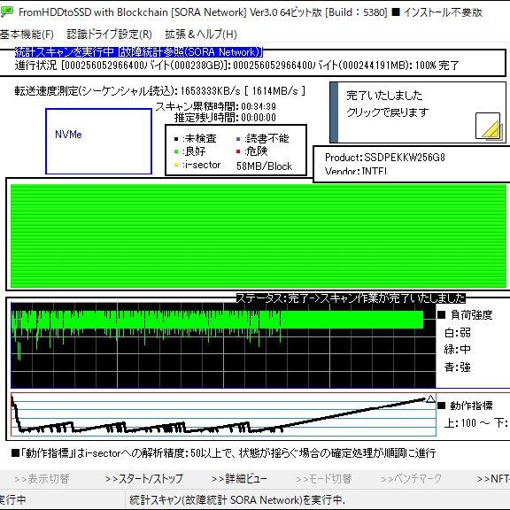Click スキャン累積時間: 00:34:39 text
Screen dimensions: 510x510
coord(216,106)
